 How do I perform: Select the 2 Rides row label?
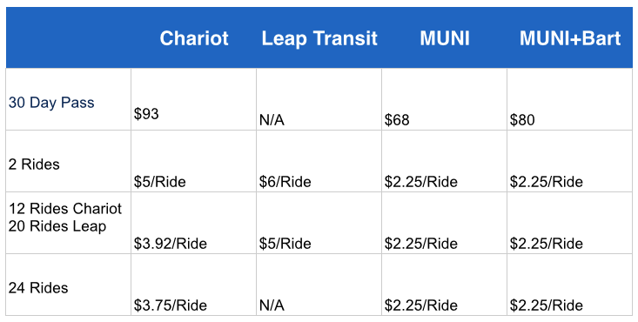pos(34,164)
